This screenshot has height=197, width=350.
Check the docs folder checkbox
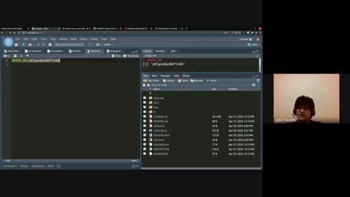click(x=144, y=102)
